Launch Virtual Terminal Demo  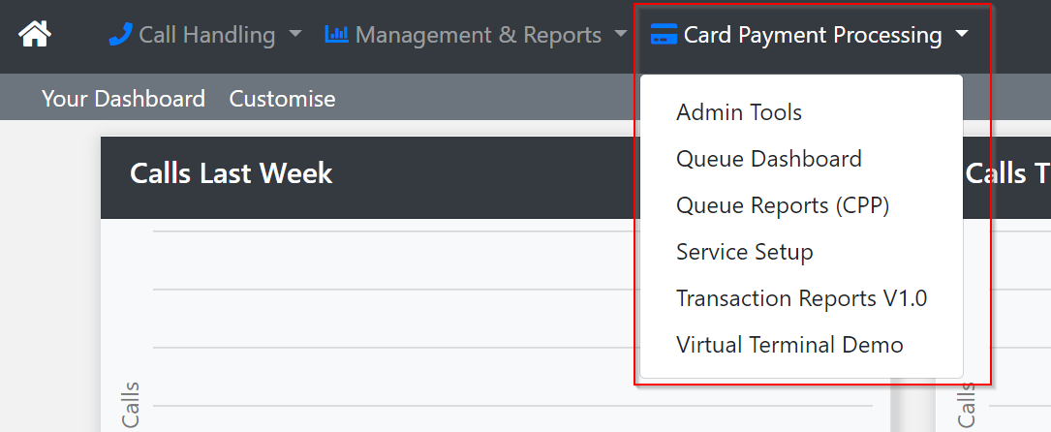789,345
